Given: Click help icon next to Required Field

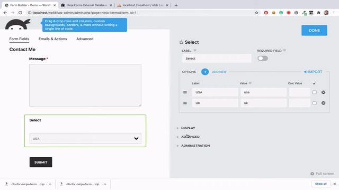Looking at the screenshot, I should click(x=284, y=51).
